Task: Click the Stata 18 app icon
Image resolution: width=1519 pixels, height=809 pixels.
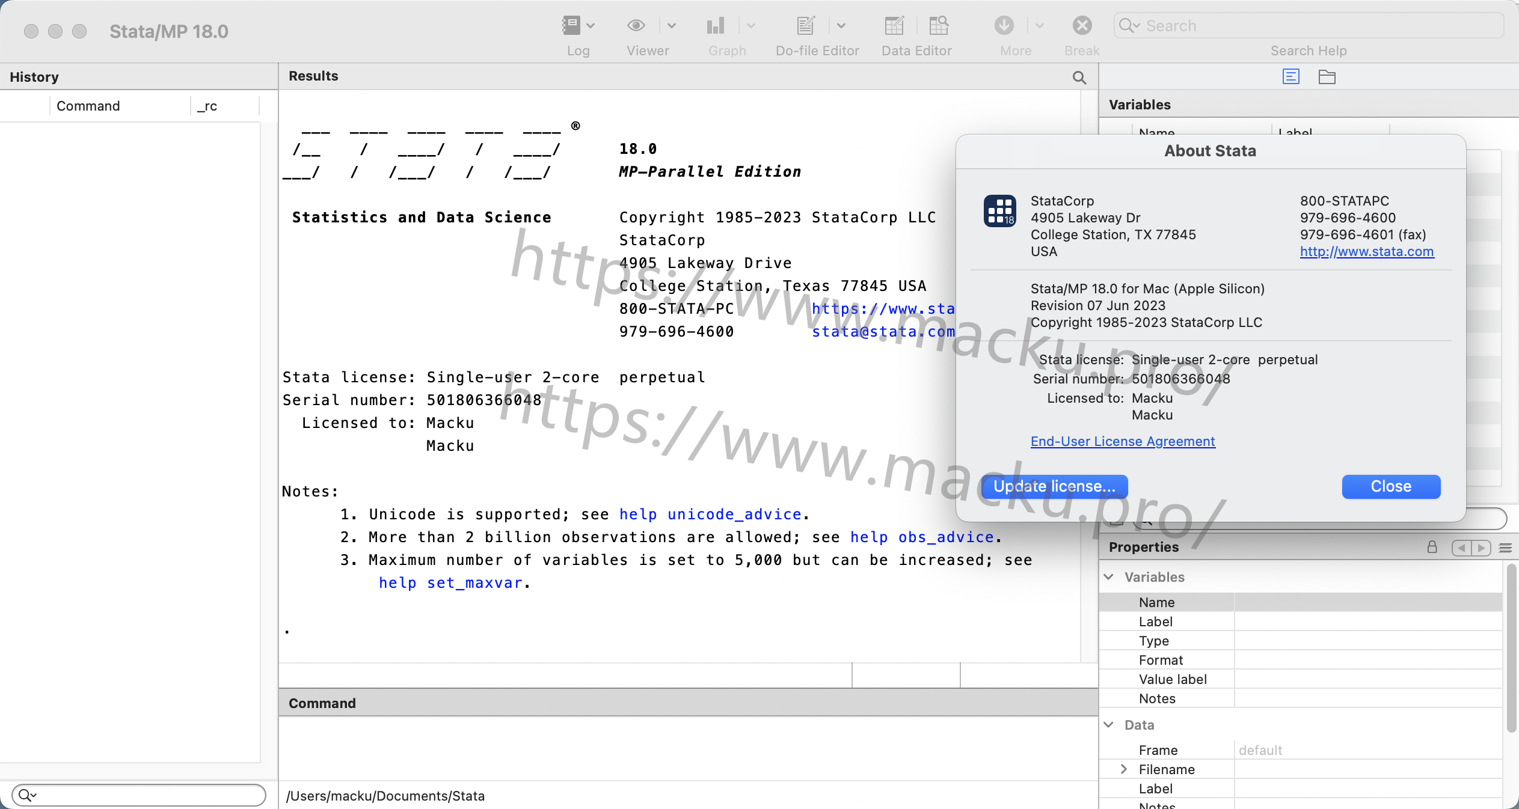Action: 1000,211
